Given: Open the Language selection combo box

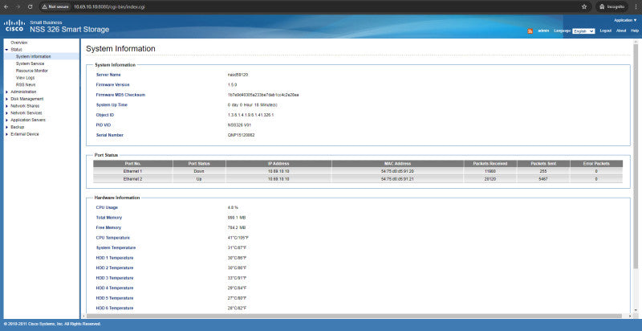Looking at the screenshot, I should tap(583, 31).
